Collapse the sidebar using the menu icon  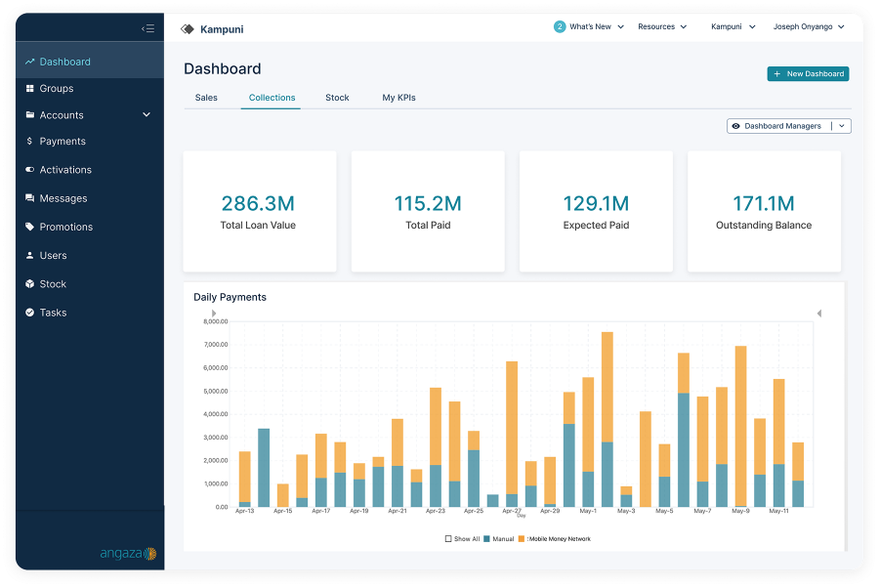click(147, 28)
